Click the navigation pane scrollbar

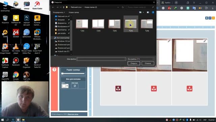(71, 35)
